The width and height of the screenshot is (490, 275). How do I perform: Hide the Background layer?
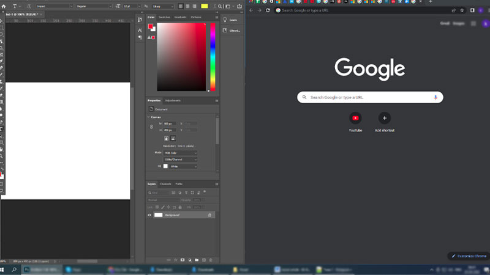[x=149, y=215]
